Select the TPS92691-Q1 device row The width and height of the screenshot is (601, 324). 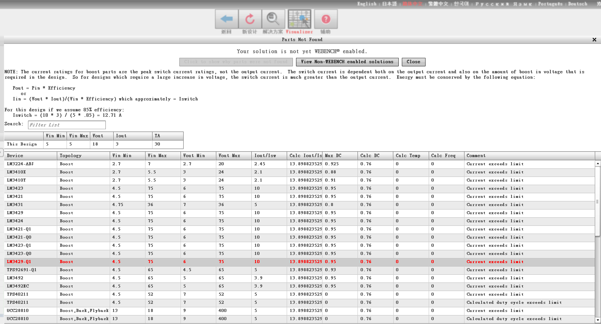tap(300, 270)
